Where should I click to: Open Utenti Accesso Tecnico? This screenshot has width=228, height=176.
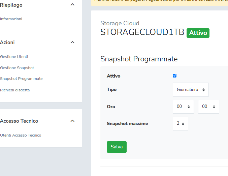pyautogui.click(x=21, y=135)
